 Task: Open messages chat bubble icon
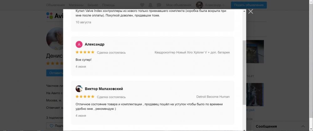point(159,5)
